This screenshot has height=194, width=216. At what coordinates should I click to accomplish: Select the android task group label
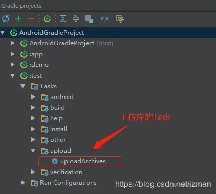coord(62,97)
